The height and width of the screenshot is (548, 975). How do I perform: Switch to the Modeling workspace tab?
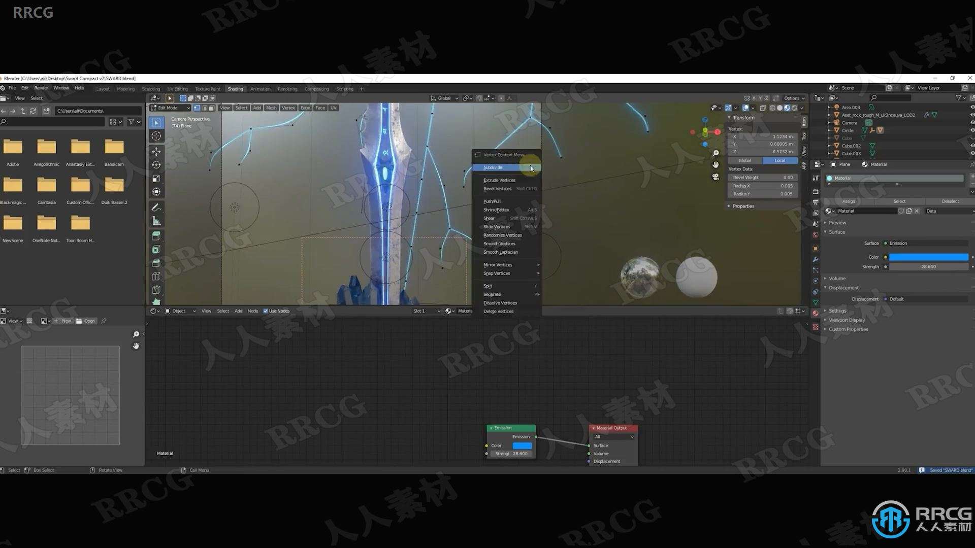126,89
